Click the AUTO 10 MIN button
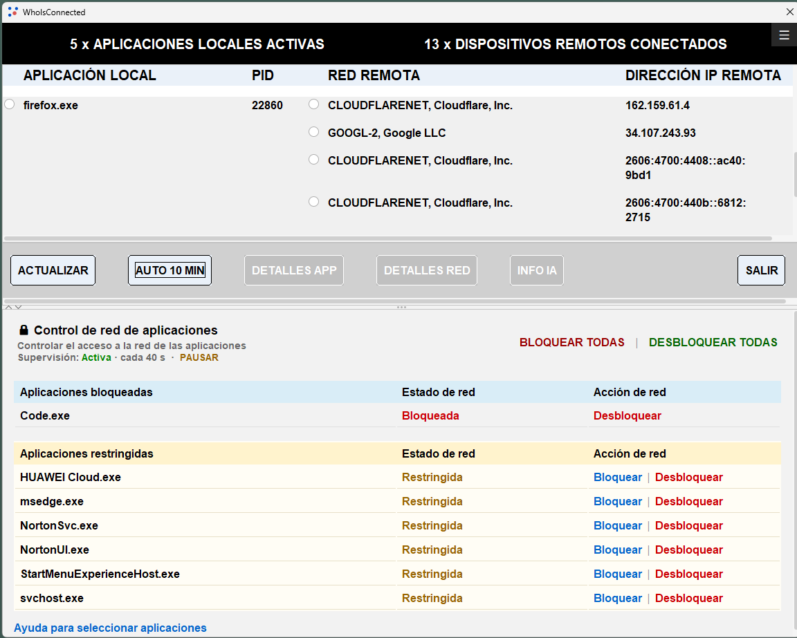The image size is (797, 638). coord(170,270)
